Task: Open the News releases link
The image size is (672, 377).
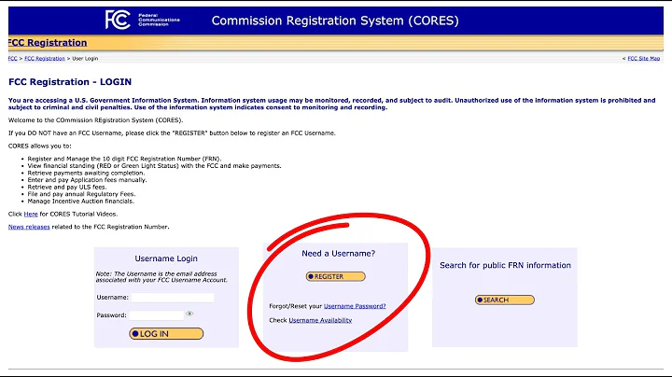Action: pos(29,227)
